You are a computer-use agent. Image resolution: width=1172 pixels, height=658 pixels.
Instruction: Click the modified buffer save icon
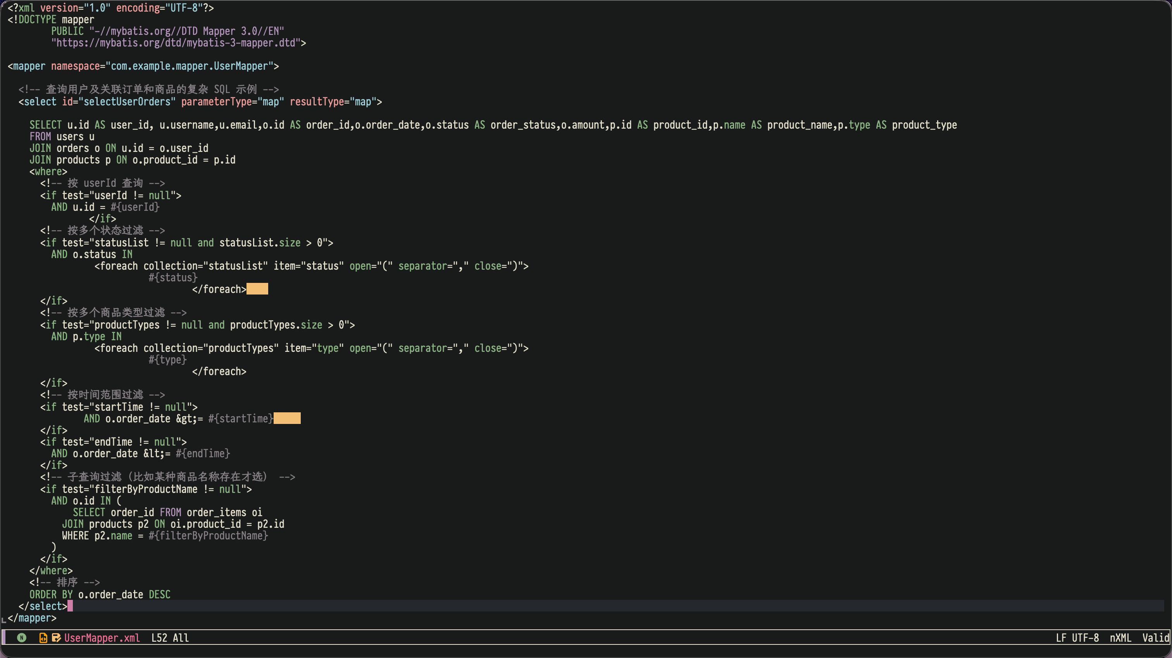pyautogui.click(x=56, y=637)
